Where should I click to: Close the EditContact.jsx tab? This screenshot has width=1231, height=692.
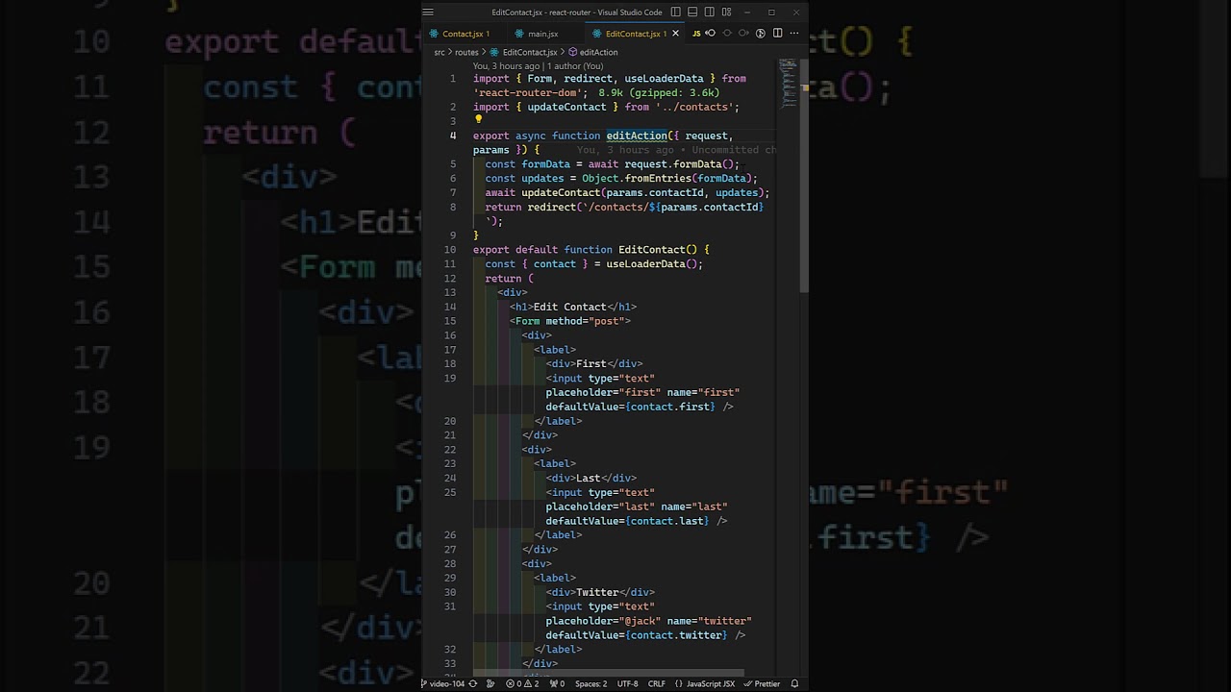(x=675, y=34)
